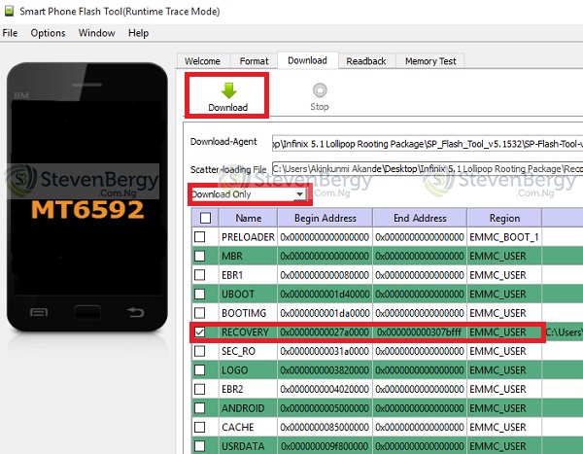Select the Download tab
Screen dimensions: 583x454
click(307, 60)
